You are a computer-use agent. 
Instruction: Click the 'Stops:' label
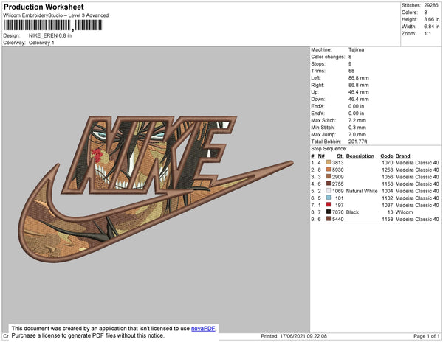point(318,63)
